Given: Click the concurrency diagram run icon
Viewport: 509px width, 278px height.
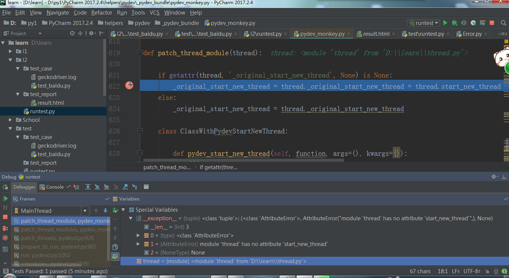Looking at the screenshot, I should click(x=483, y=23).
